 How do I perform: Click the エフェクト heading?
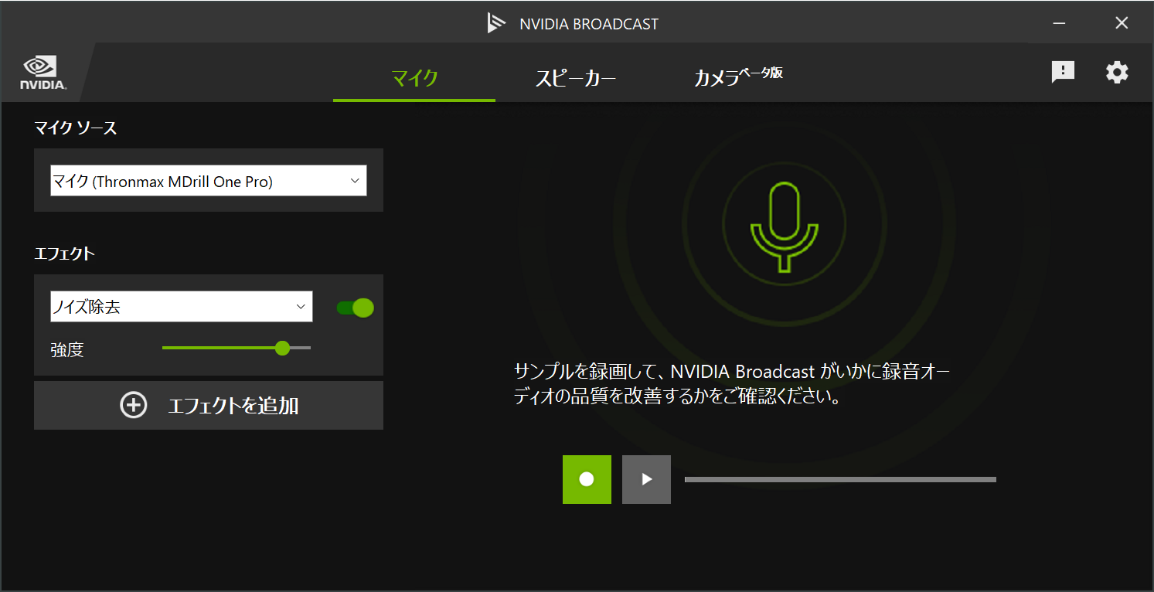(65, 253)
